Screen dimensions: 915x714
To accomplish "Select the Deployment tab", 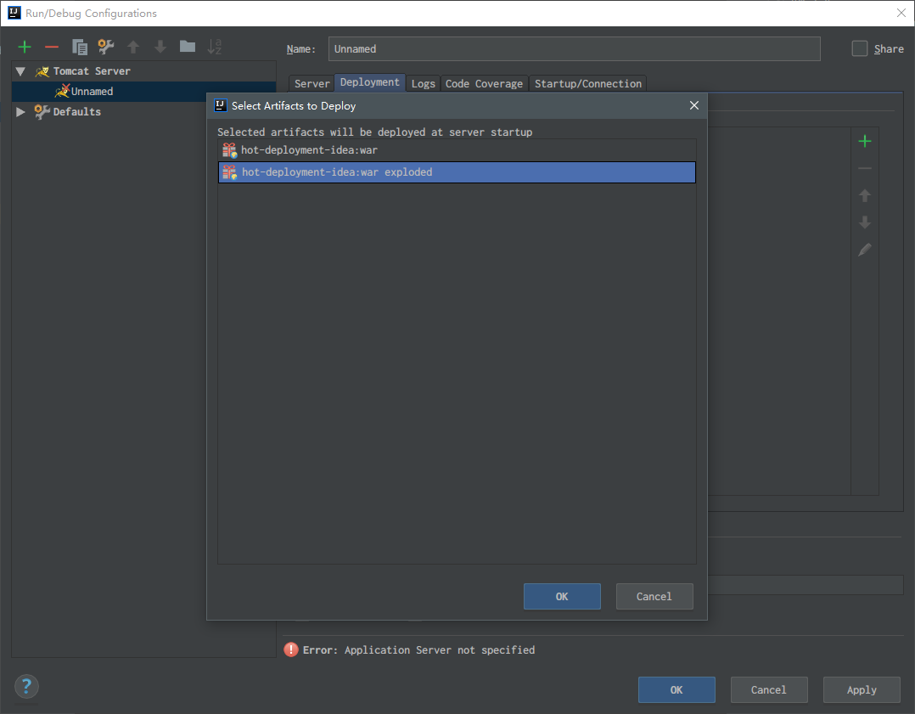I will pyautogui.click(x=370, y=82).
